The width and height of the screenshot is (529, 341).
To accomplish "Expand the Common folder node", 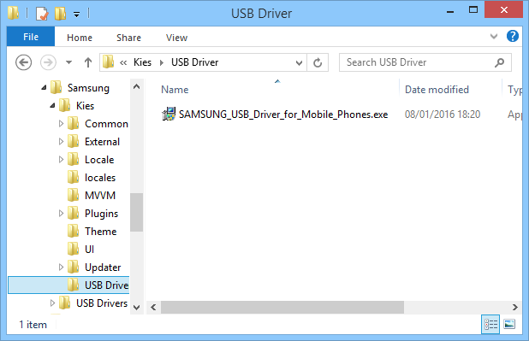I will click(61, 124).
